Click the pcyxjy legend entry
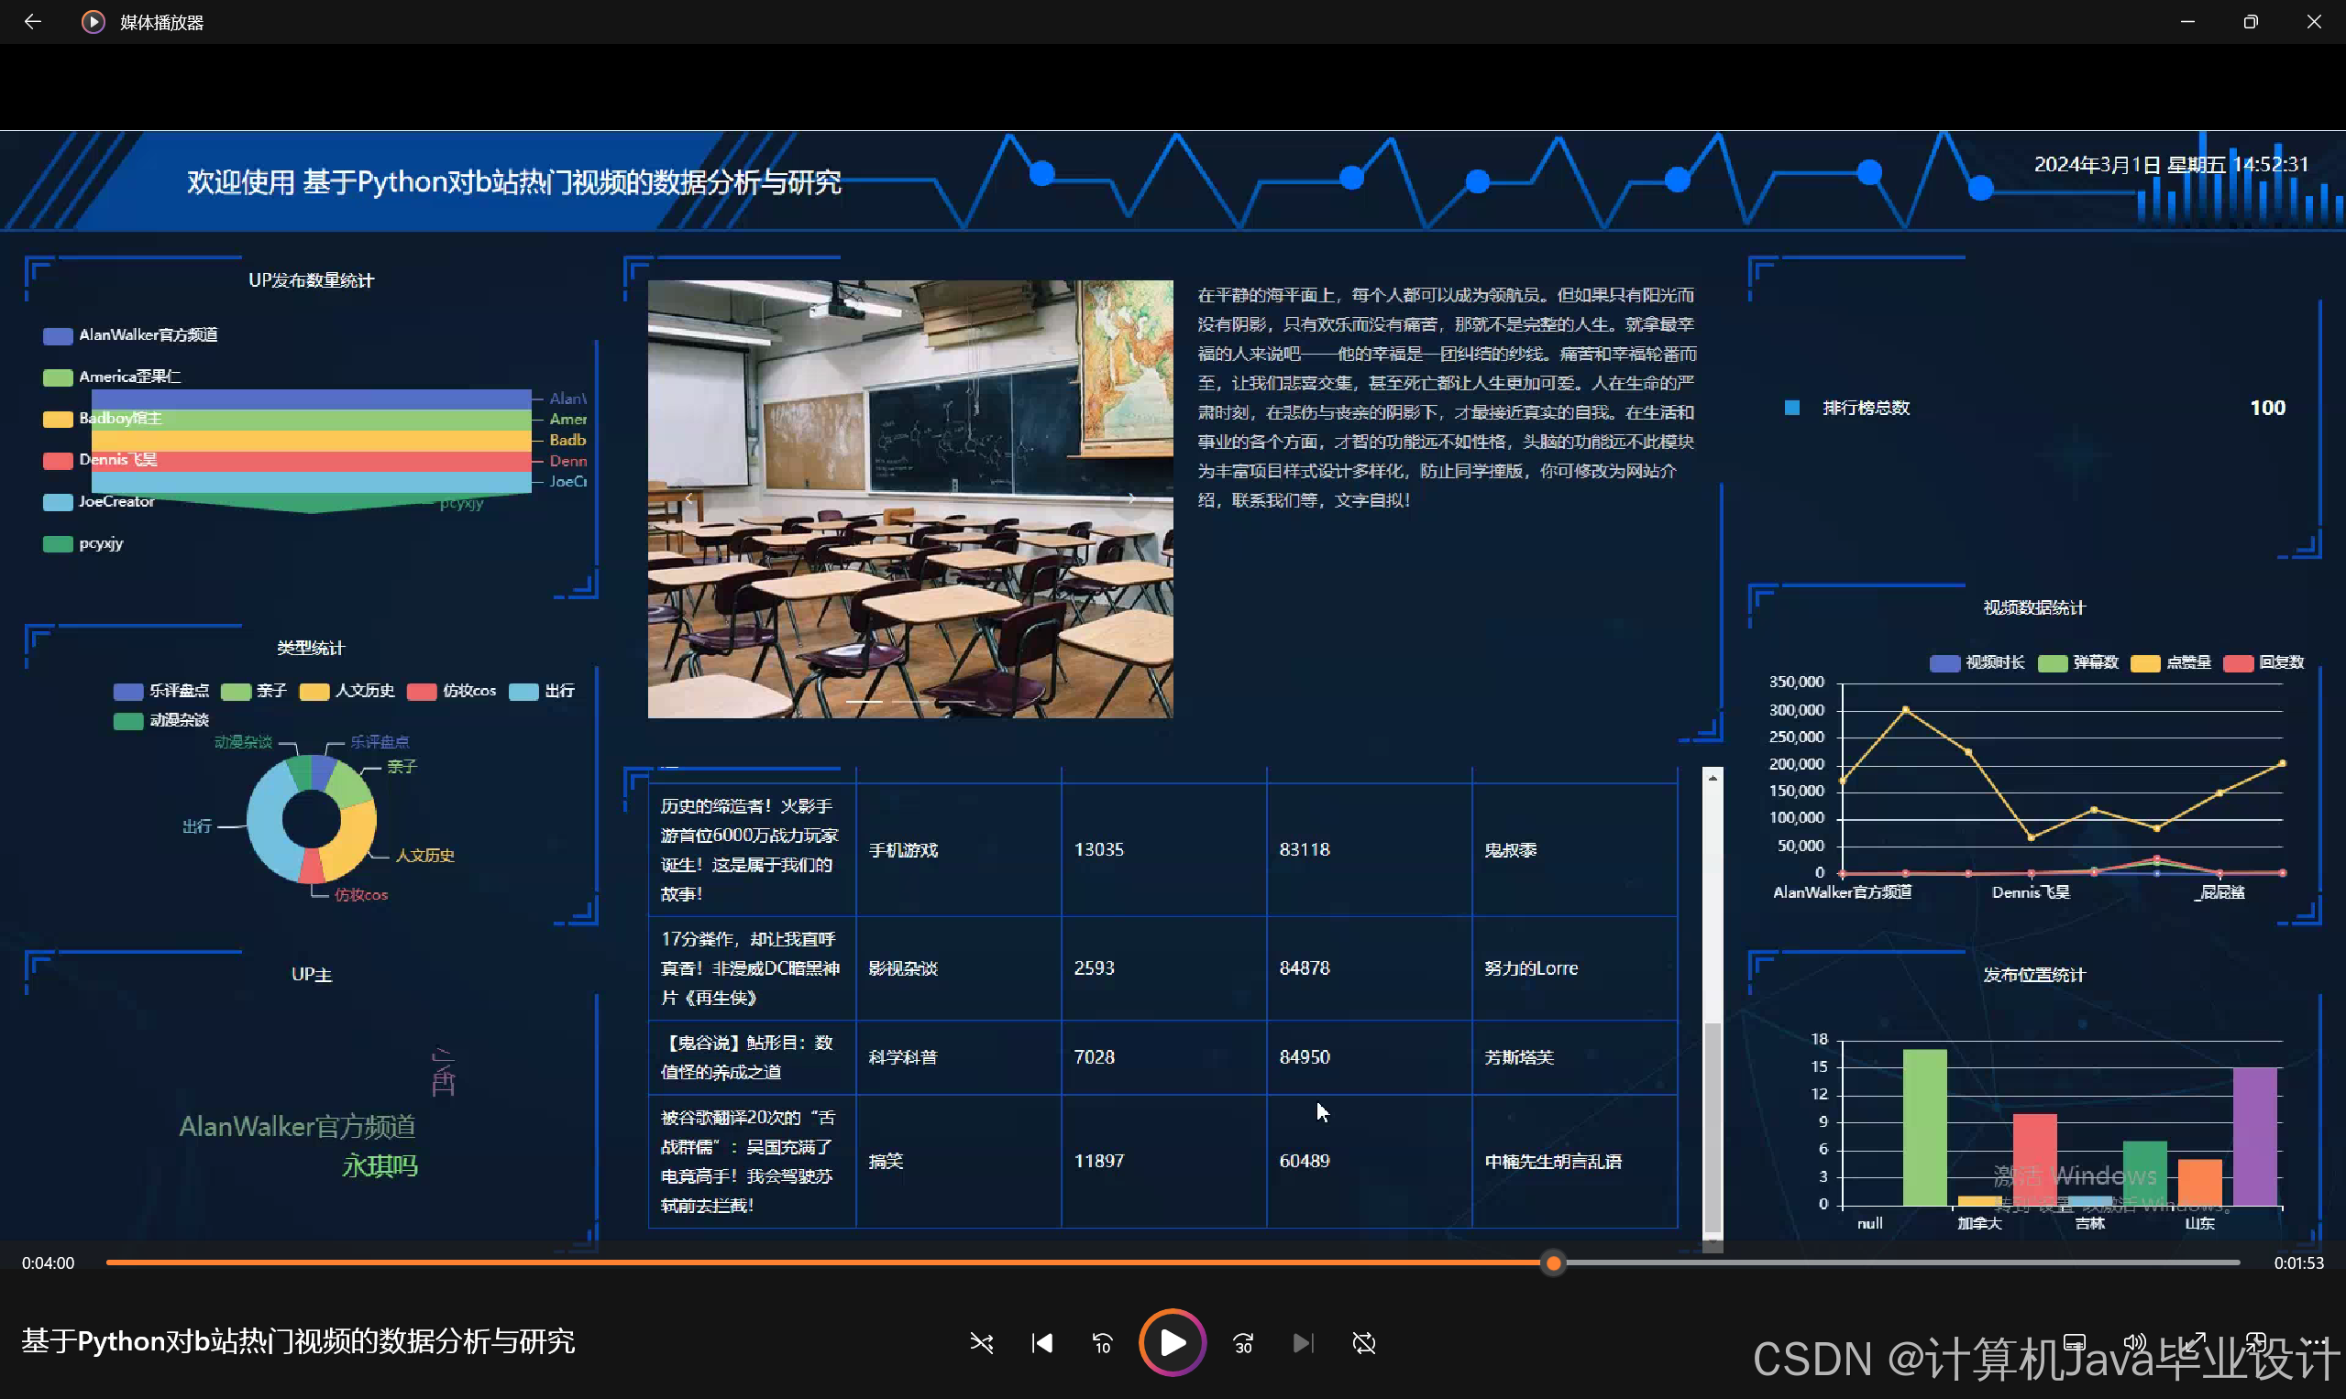Image resolution: width=2346 pixels, height=1399 pixels. (x=83, y=543)
